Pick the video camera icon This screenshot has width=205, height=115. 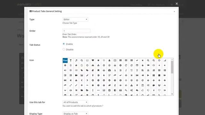tap(76, 75)
